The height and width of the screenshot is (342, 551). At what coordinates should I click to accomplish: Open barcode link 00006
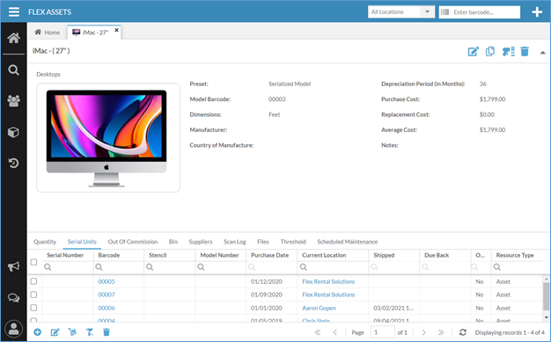pos(107,308)
